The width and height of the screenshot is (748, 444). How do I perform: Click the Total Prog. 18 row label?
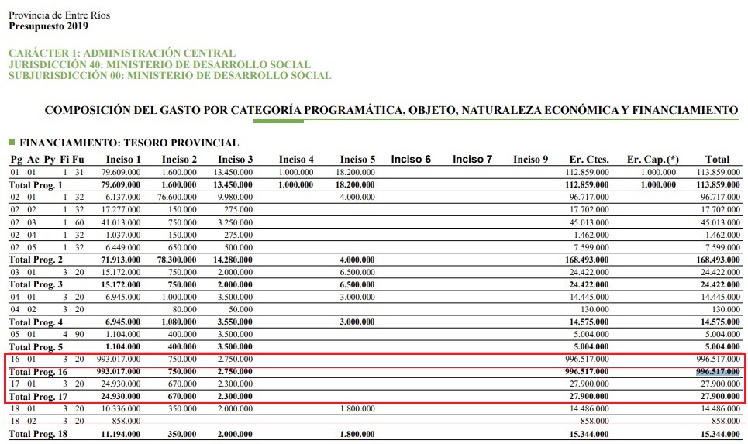coord(38,434)
